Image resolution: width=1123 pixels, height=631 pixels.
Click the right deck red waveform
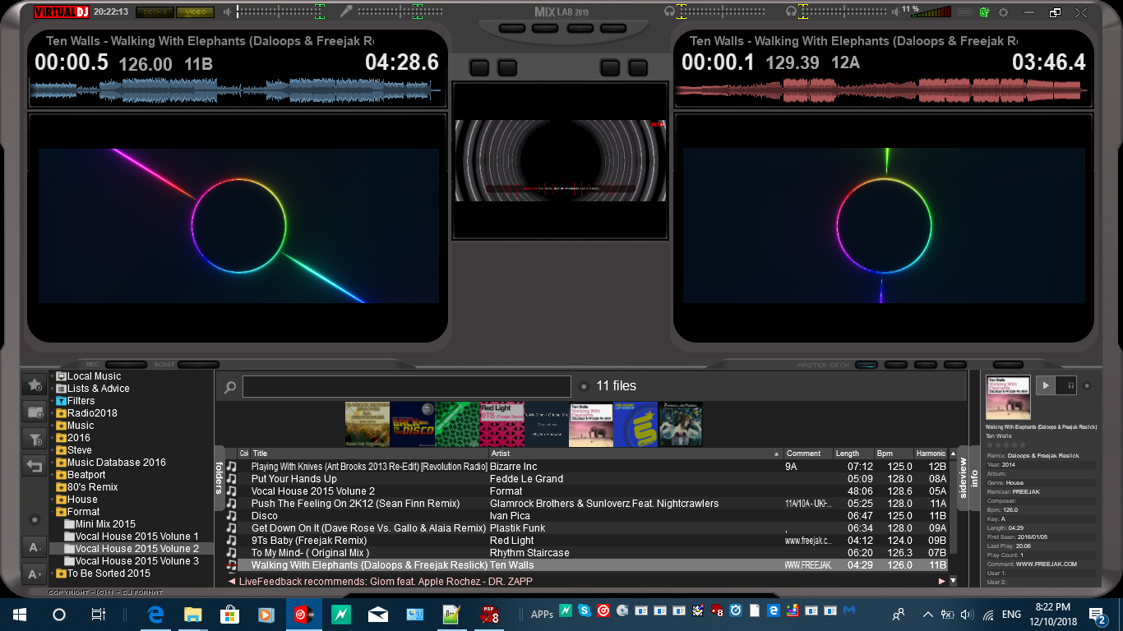[x=883, y=90]
